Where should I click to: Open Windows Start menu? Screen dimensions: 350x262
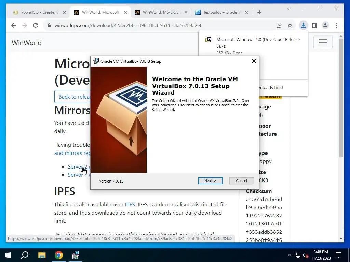8,255
